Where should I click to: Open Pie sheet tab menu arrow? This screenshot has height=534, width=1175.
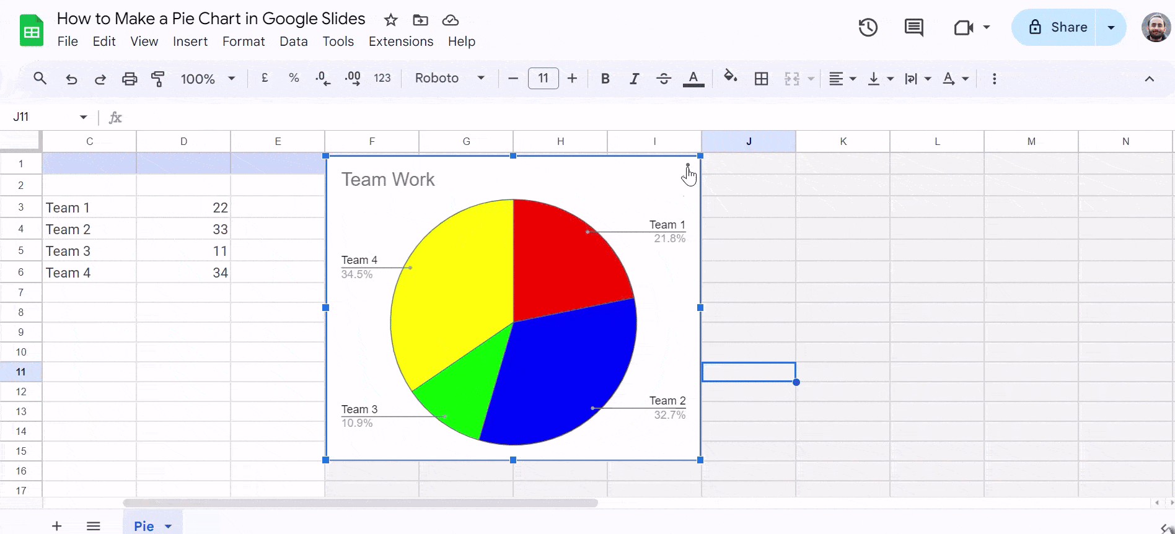click(x=168, y=527)
